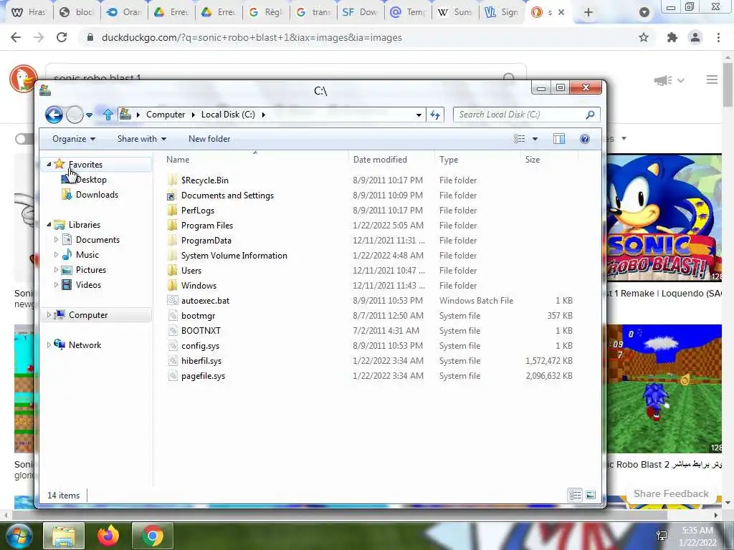Select the ProgramData folder
This screenshot has height=550, width=734.
click(206, 241)
